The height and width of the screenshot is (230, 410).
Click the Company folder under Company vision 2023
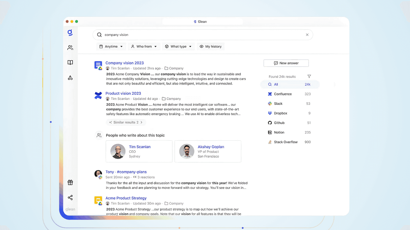pyautogui.click(x=174, y=68)
